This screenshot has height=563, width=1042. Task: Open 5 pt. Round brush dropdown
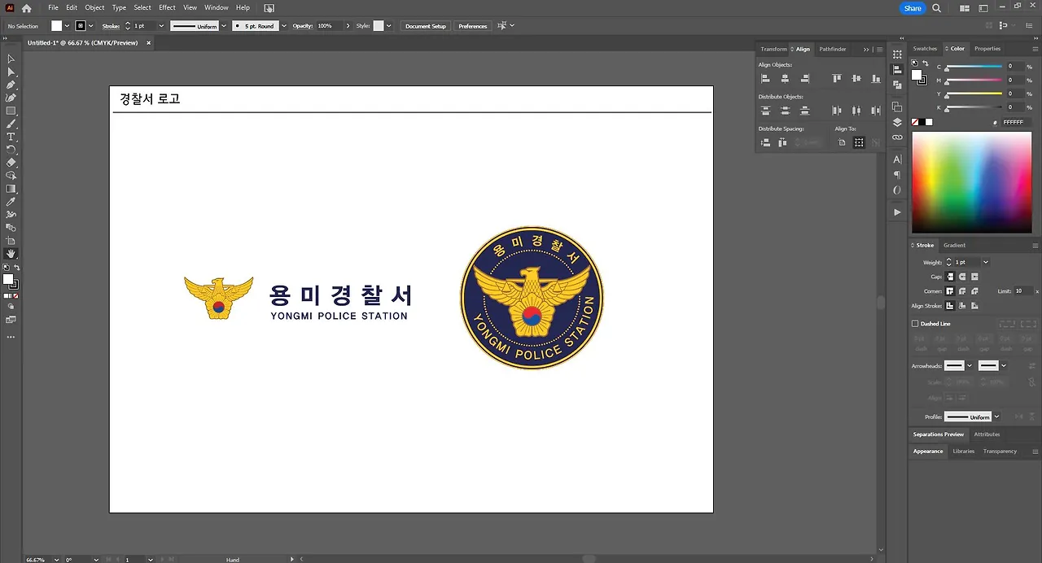click(284, 26)
